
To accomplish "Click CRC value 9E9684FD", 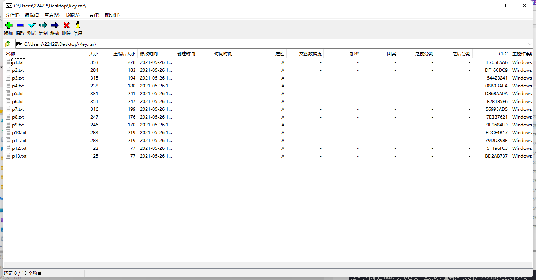I will click(497, 125).
